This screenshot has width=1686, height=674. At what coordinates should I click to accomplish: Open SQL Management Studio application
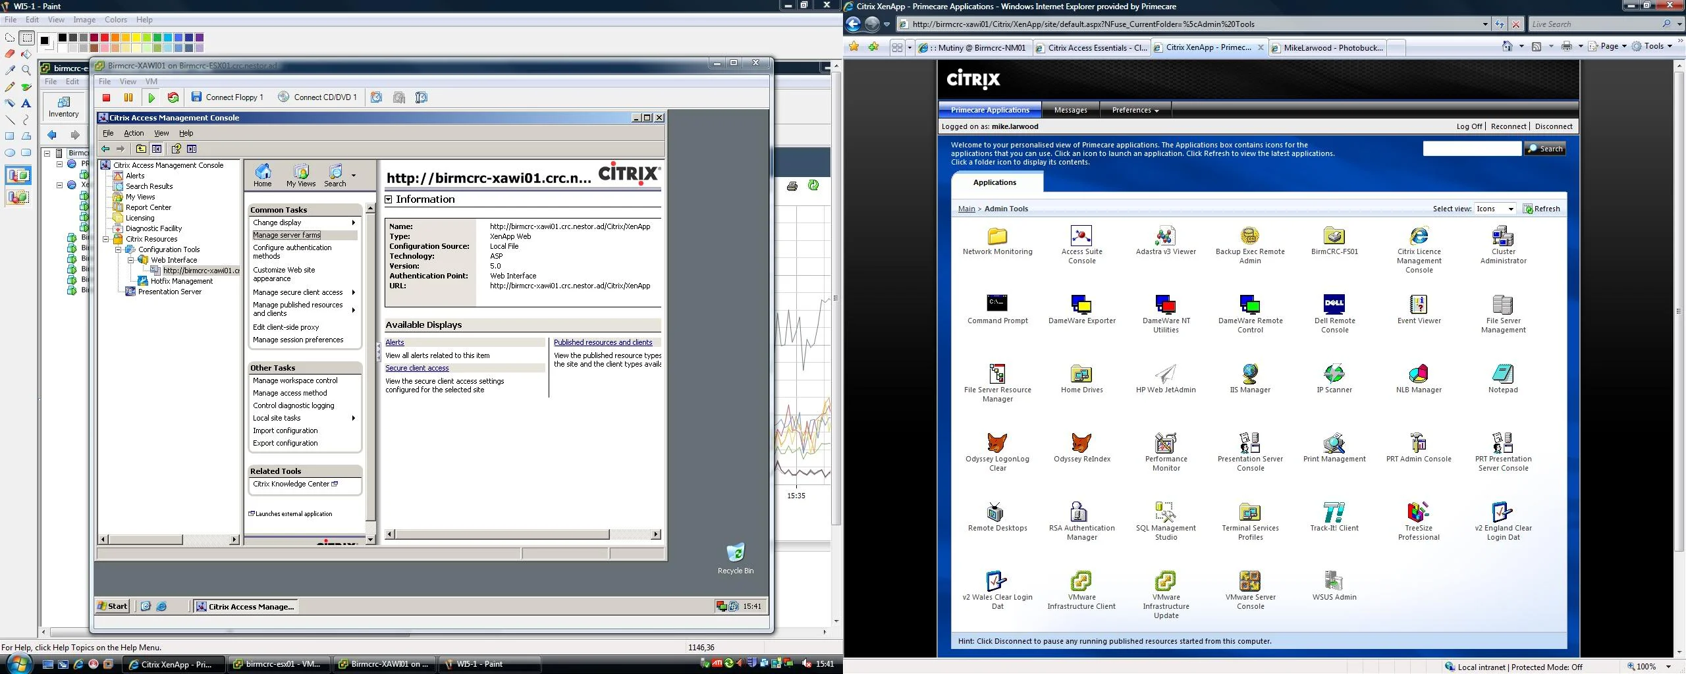1166,522
